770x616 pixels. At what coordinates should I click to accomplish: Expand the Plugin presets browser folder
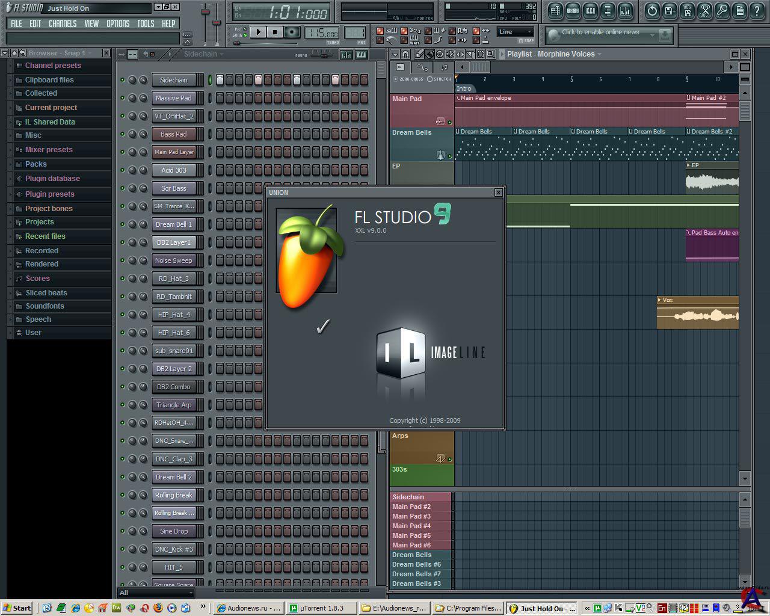point(49,194)
